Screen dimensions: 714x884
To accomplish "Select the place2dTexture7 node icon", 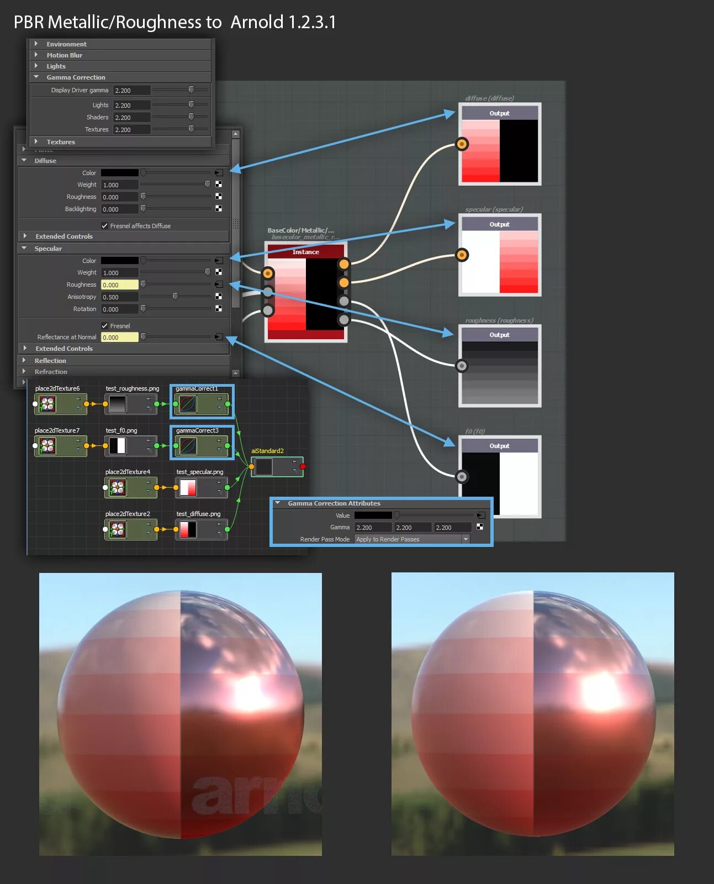I will pos(47,446).
